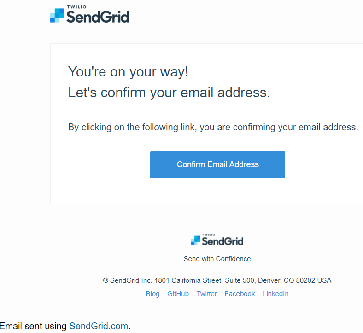This screenshot has height=333, width=363.
Task: Open the GitHub footer link
Action: pos(178,294)
